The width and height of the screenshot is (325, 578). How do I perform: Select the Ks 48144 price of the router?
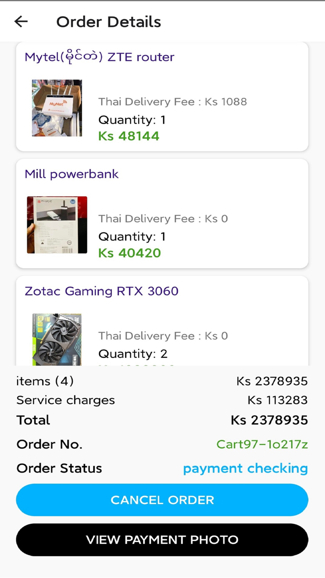(x=128, y=136)
